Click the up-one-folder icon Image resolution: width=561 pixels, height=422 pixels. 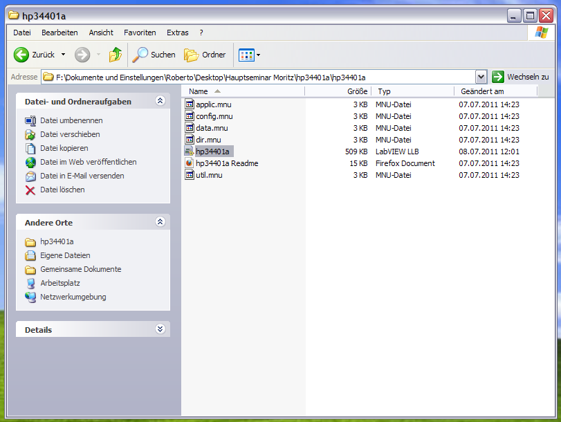coord(116,55)
